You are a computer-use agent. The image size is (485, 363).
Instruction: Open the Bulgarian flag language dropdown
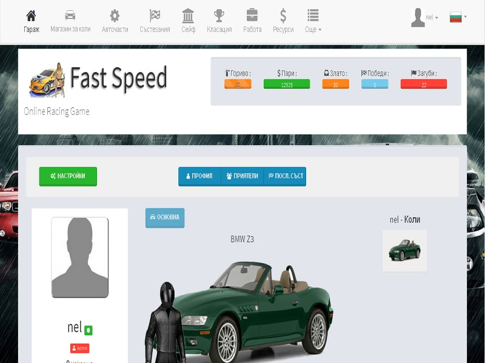tap(456, 16)
